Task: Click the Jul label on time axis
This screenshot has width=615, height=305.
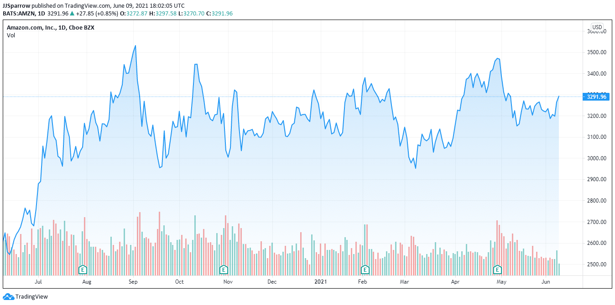Action: coord(38,282)
